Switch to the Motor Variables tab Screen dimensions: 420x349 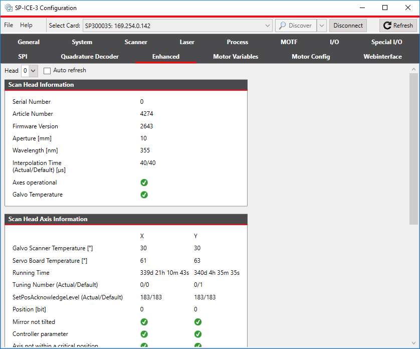point(236,57)
